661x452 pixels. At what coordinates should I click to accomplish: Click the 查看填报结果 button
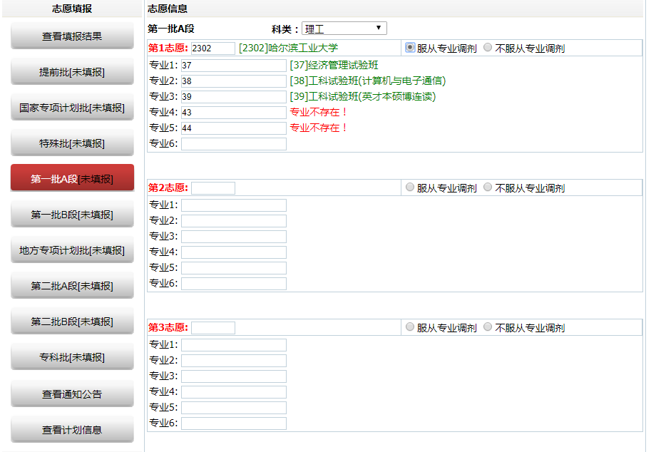[72, 36]
